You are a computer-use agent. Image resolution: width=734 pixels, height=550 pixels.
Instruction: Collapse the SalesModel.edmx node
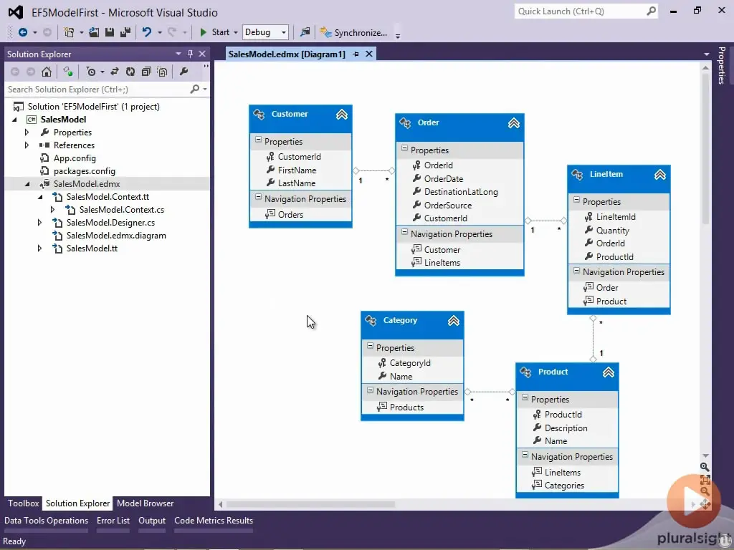tap(27, 184)
